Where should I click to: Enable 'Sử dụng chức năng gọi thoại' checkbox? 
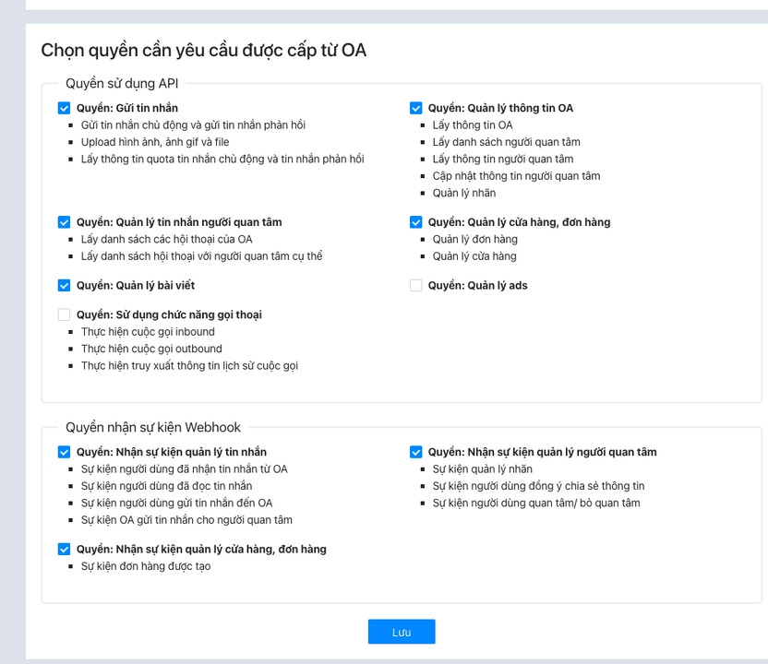[64, 314]
